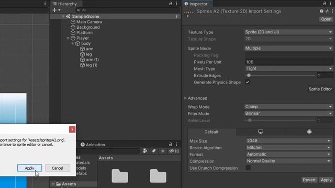Click the Hierarchy panel lock icon
Screen dimensions: 335x188
coord(171,4)
